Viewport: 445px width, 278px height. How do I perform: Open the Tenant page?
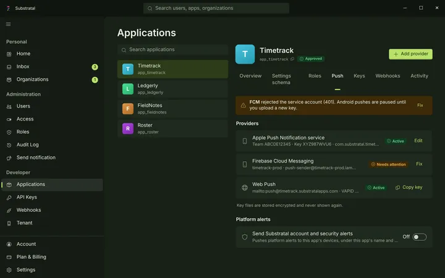[x=52, y=223]
